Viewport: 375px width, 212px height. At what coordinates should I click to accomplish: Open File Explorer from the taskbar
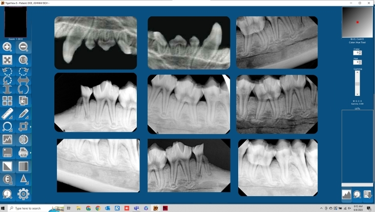pos(78,208)
